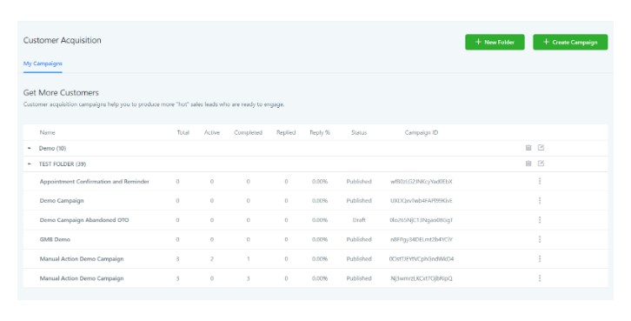Edit the Demo (10) folder name
Viewport: 631px width, 321px height.
click(541, 148)
